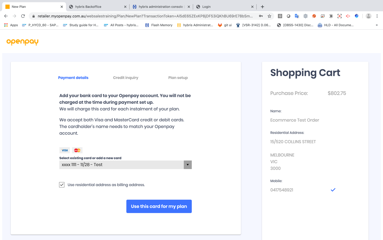Switch to the Login browser tab

224,7
